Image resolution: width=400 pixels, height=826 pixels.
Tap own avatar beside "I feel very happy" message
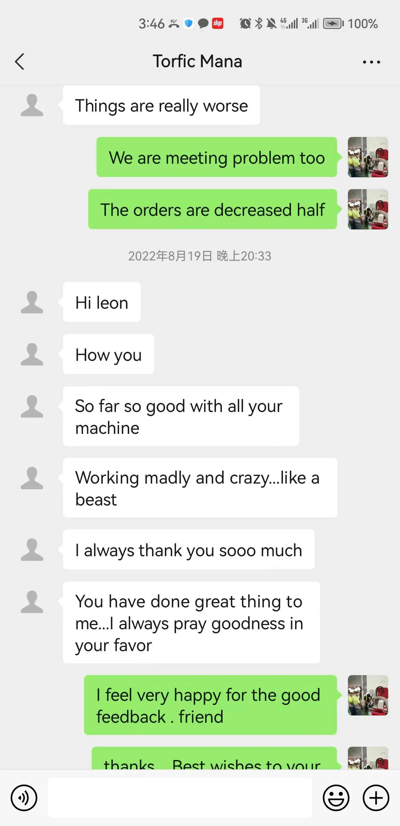(x=368, y=695)
